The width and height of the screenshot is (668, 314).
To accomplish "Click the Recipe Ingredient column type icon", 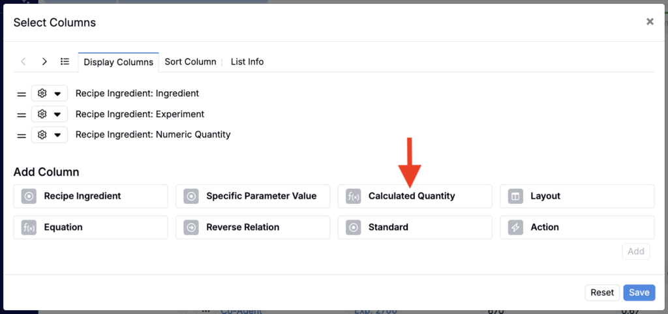I will click(x=29, y=196).
